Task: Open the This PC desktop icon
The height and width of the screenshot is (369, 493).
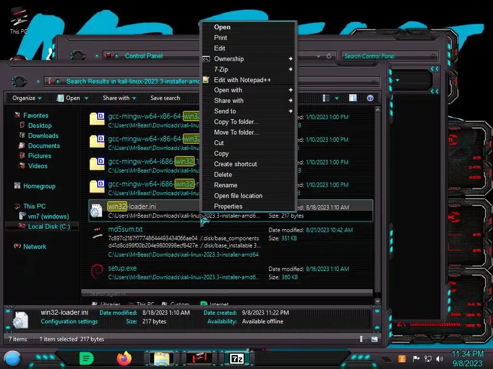Action: [19, 20]
